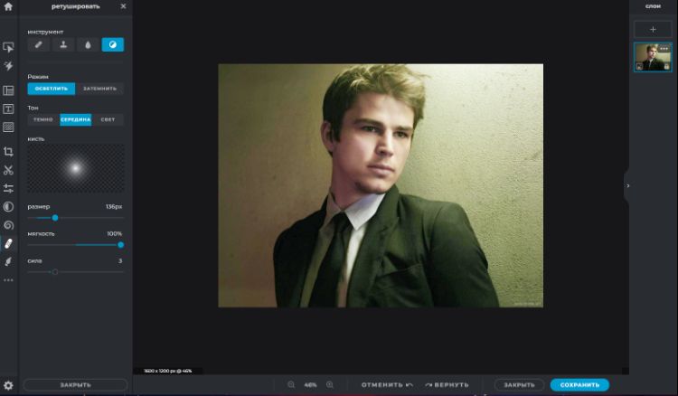Image resolution: width=678 pixels, height=396 pixels.
Task: Choose the Blur/Sharpen droplet instrument
Action: [88, 44]
